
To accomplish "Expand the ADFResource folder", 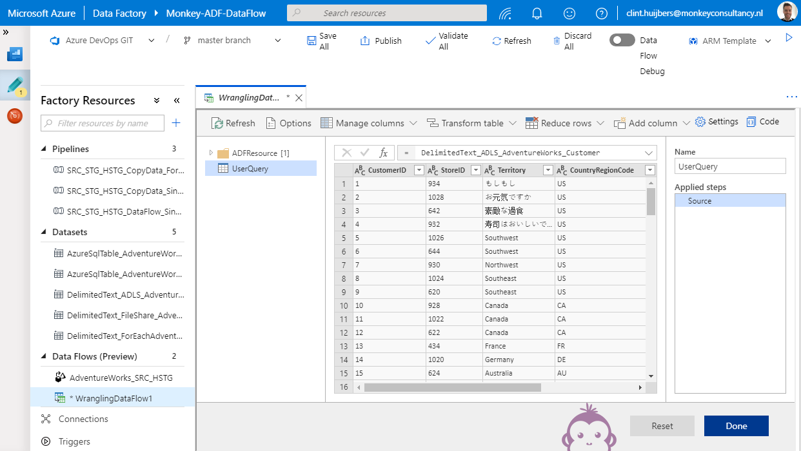I will tap(211, 153).
